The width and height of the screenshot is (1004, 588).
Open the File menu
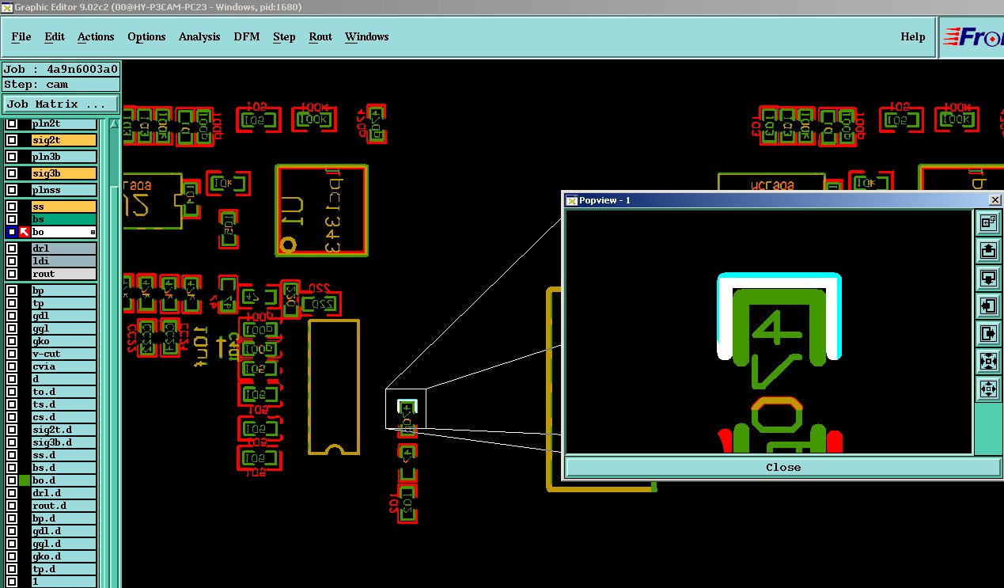pyautogui.click(x=21, y=36)
